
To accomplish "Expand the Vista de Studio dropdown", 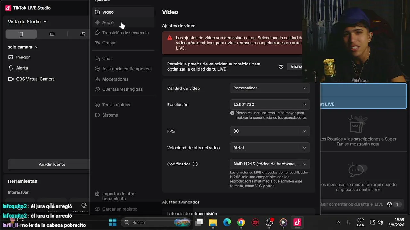I will click(x=28, y=22).
